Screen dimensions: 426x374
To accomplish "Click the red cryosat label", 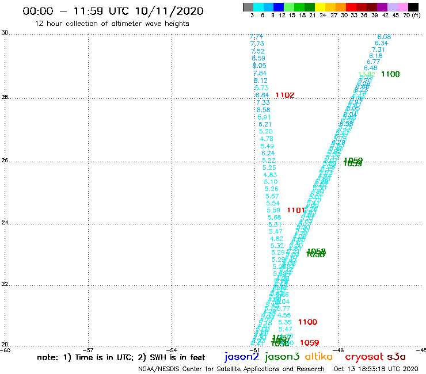I will [364, 357].
